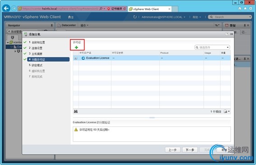Open the search box dropdown arrow
The image size is (256, 165).
pos(250,17)
